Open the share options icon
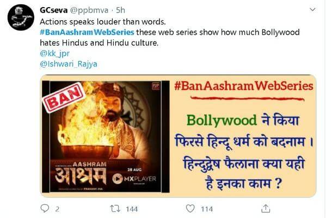332x218 pixels. click(x=266, y=208)
